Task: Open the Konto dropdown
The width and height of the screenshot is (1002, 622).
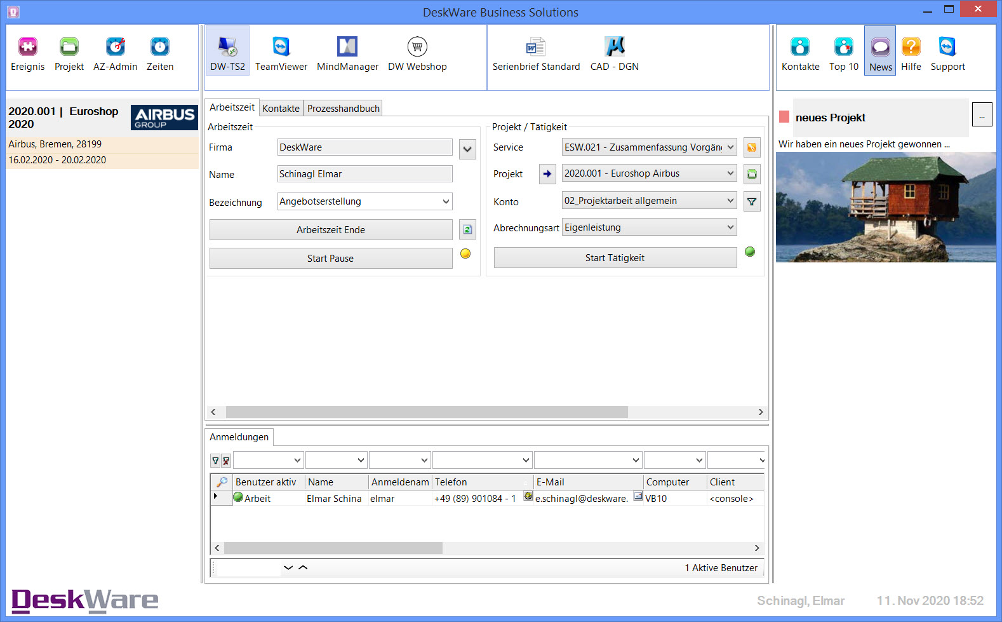Action: [730, 200]
